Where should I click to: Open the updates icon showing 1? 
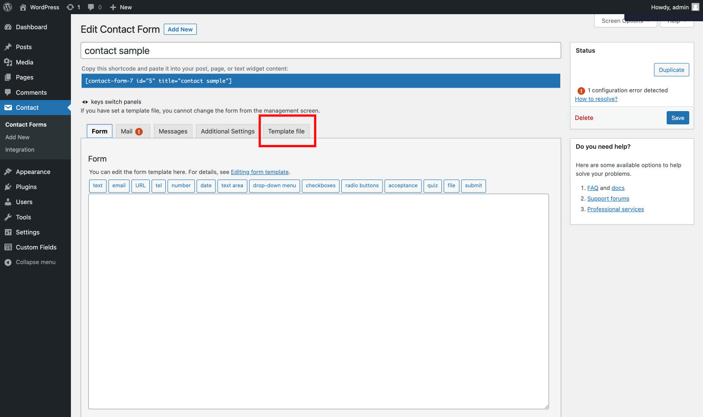[70, 7]
